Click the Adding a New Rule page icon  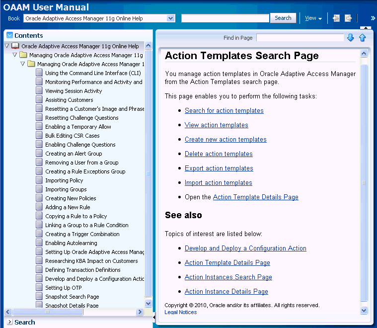point(39,207)
